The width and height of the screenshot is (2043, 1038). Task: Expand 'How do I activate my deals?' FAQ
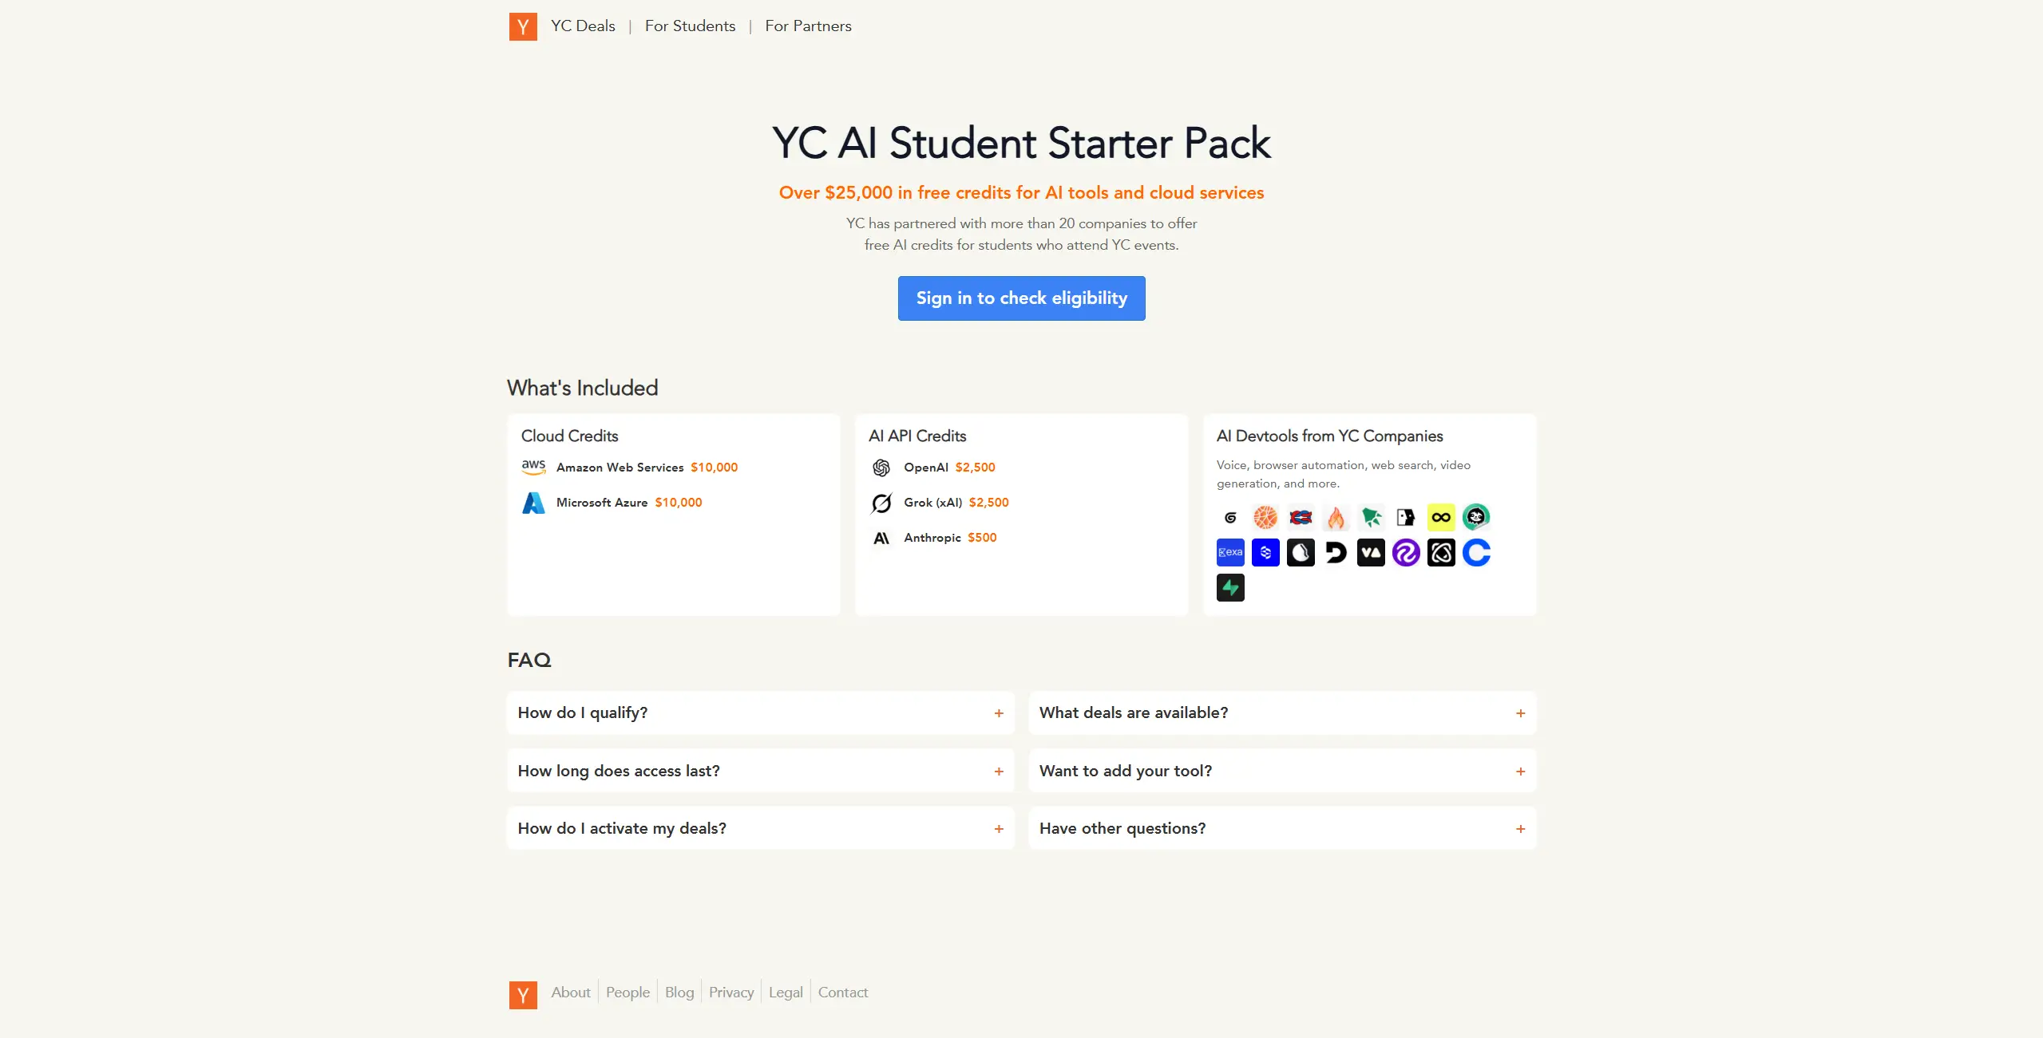pos(759,828)
